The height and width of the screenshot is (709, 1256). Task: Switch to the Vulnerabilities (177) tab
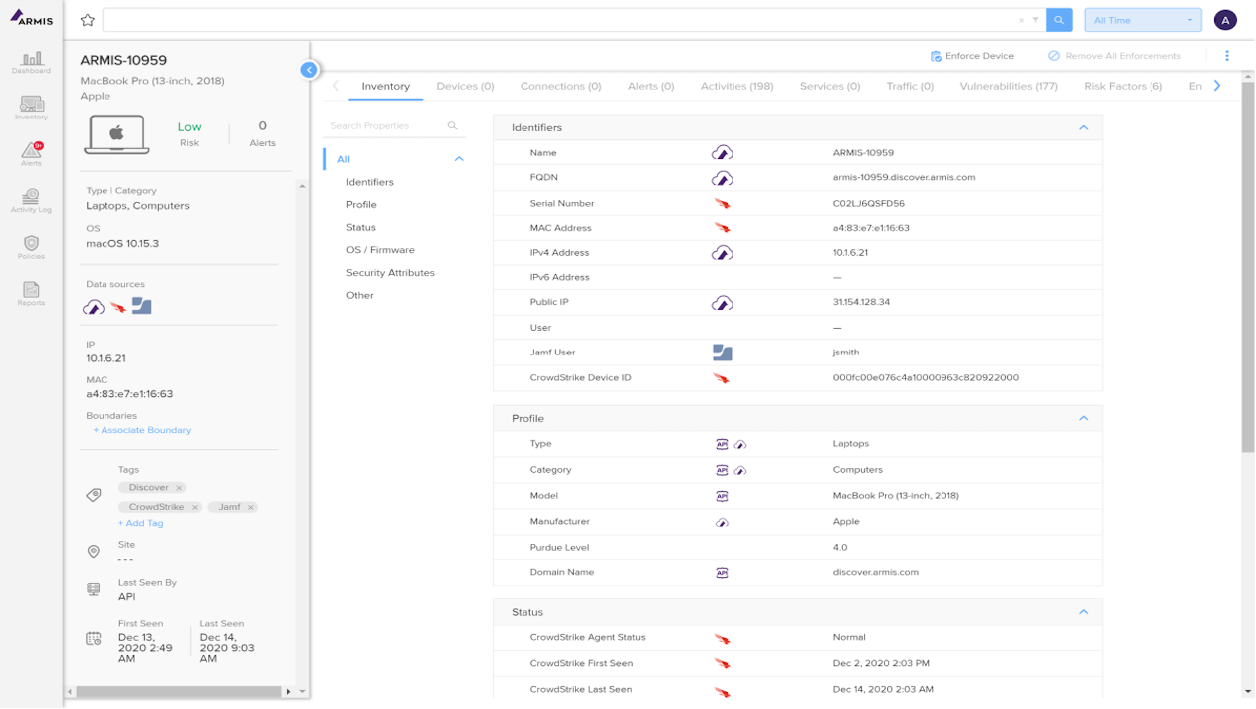coord(1008,86)
